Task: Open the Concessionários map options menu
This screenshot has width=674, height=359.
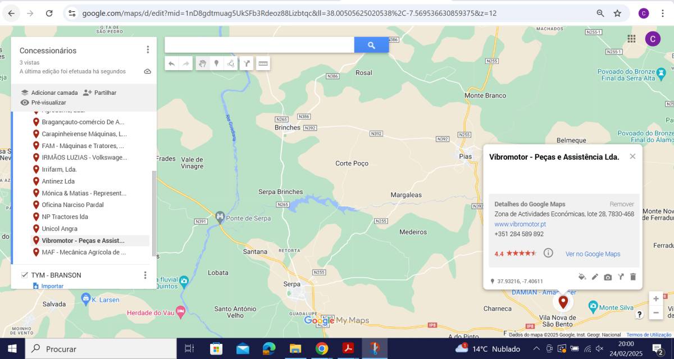Action: [x=148, y=50]
